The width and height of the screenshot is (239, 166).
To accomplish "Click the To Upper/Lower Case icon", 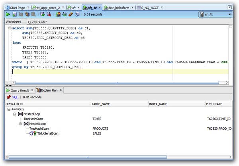I will [x=65, y=14].
